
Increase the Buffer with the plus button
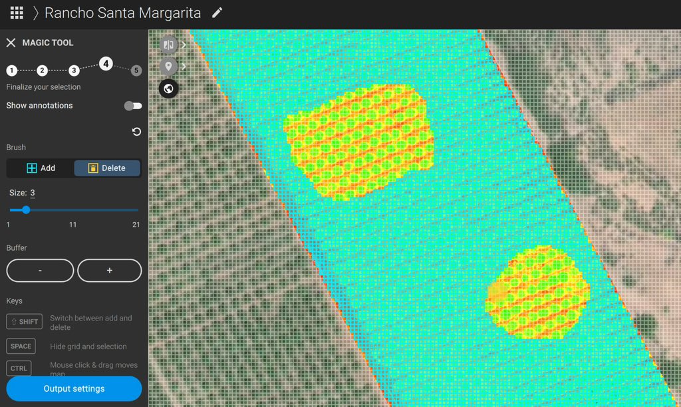pyautogui.click(x=108, y=270)
